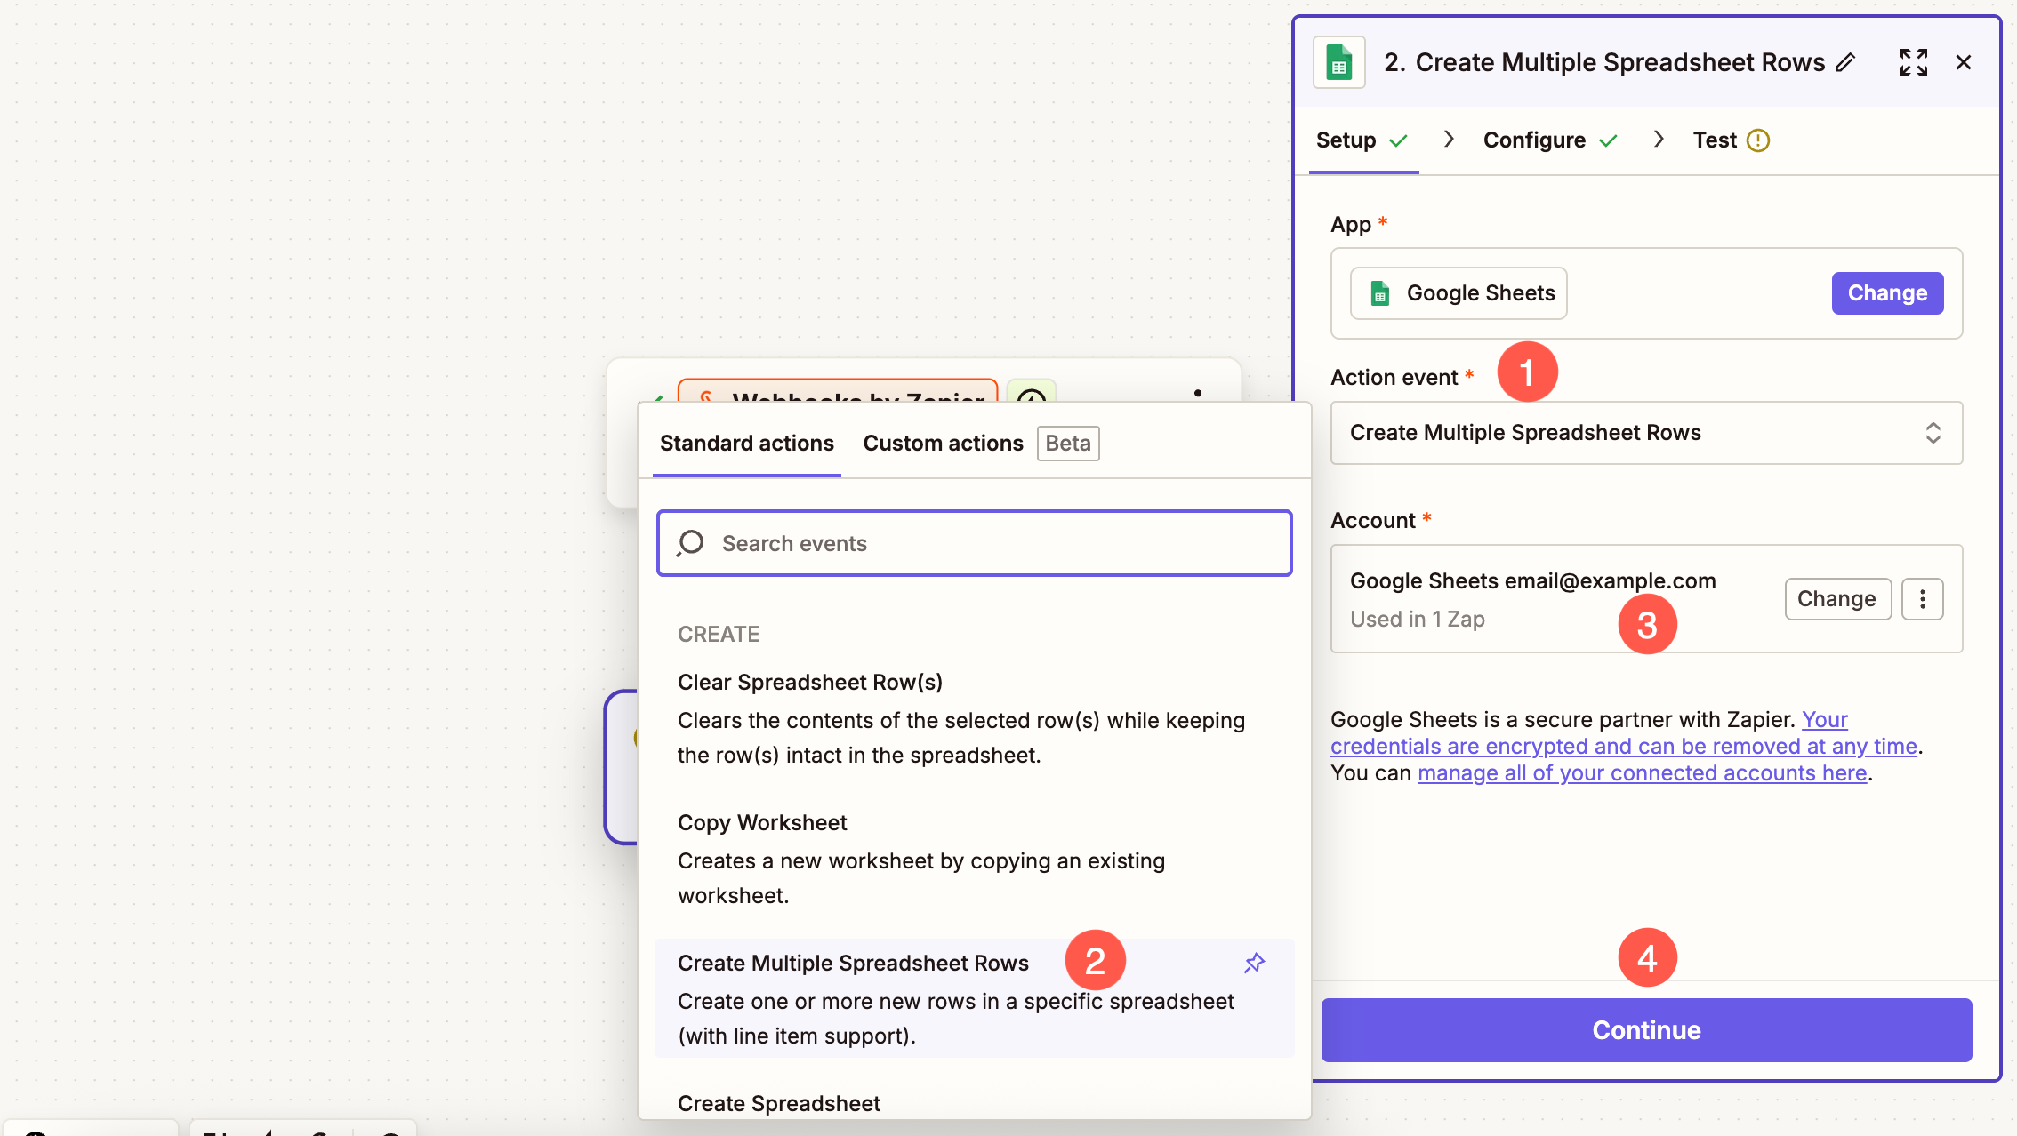Viewport: 2017px width, 1136px height.
Task: Pin the Create Multiple Spreadsheet Rows event
Action: [x=1254, y=963]
